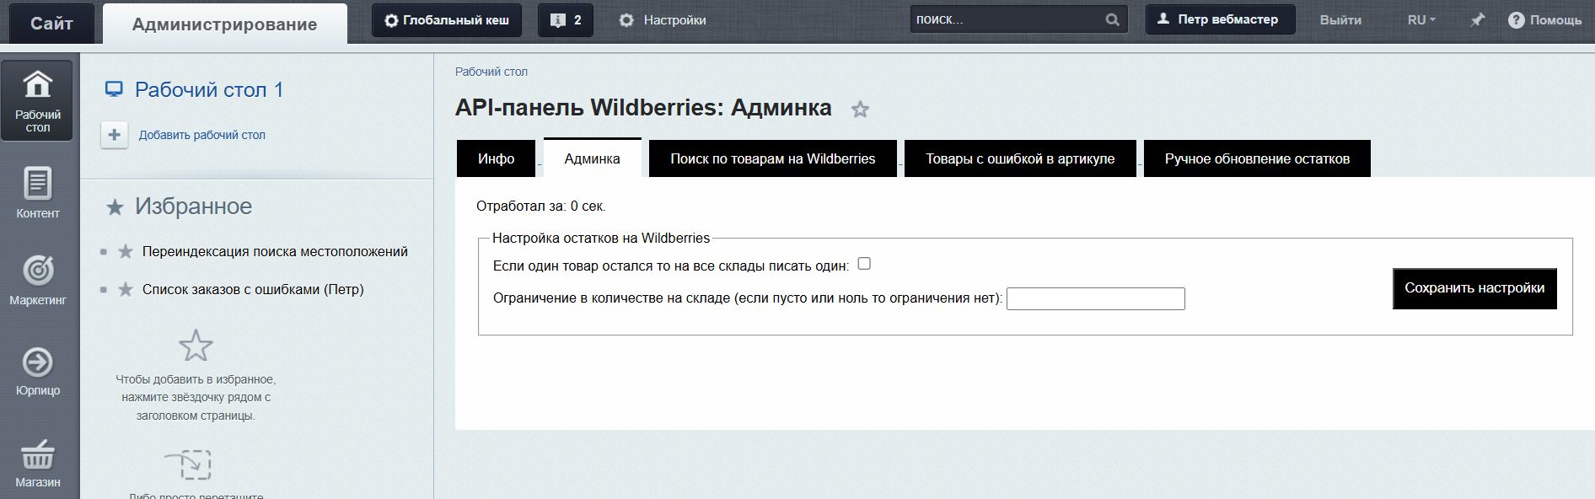Open the Контент sidebar section
The height and width of the screenshot is (499, 1595).
pos(37,193)
